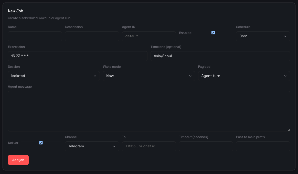
Task: Focus the Timezone field containing Asia/Seoul
Action: tap(220, 56)
